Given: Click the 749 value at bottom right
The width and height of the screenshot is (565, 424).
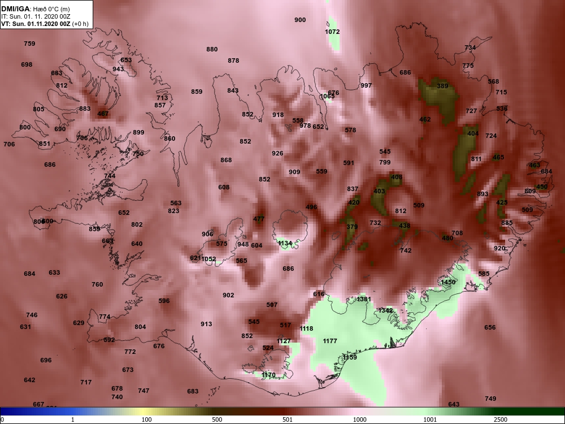Looking at the screenshot, I should point(490,399).
